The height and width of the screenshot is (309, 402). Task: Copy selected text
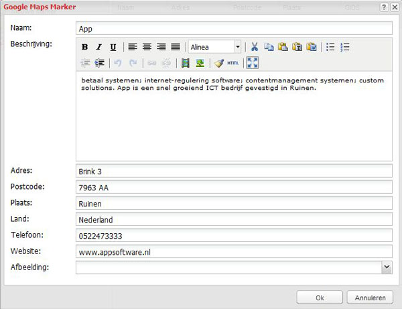[269, 47]
